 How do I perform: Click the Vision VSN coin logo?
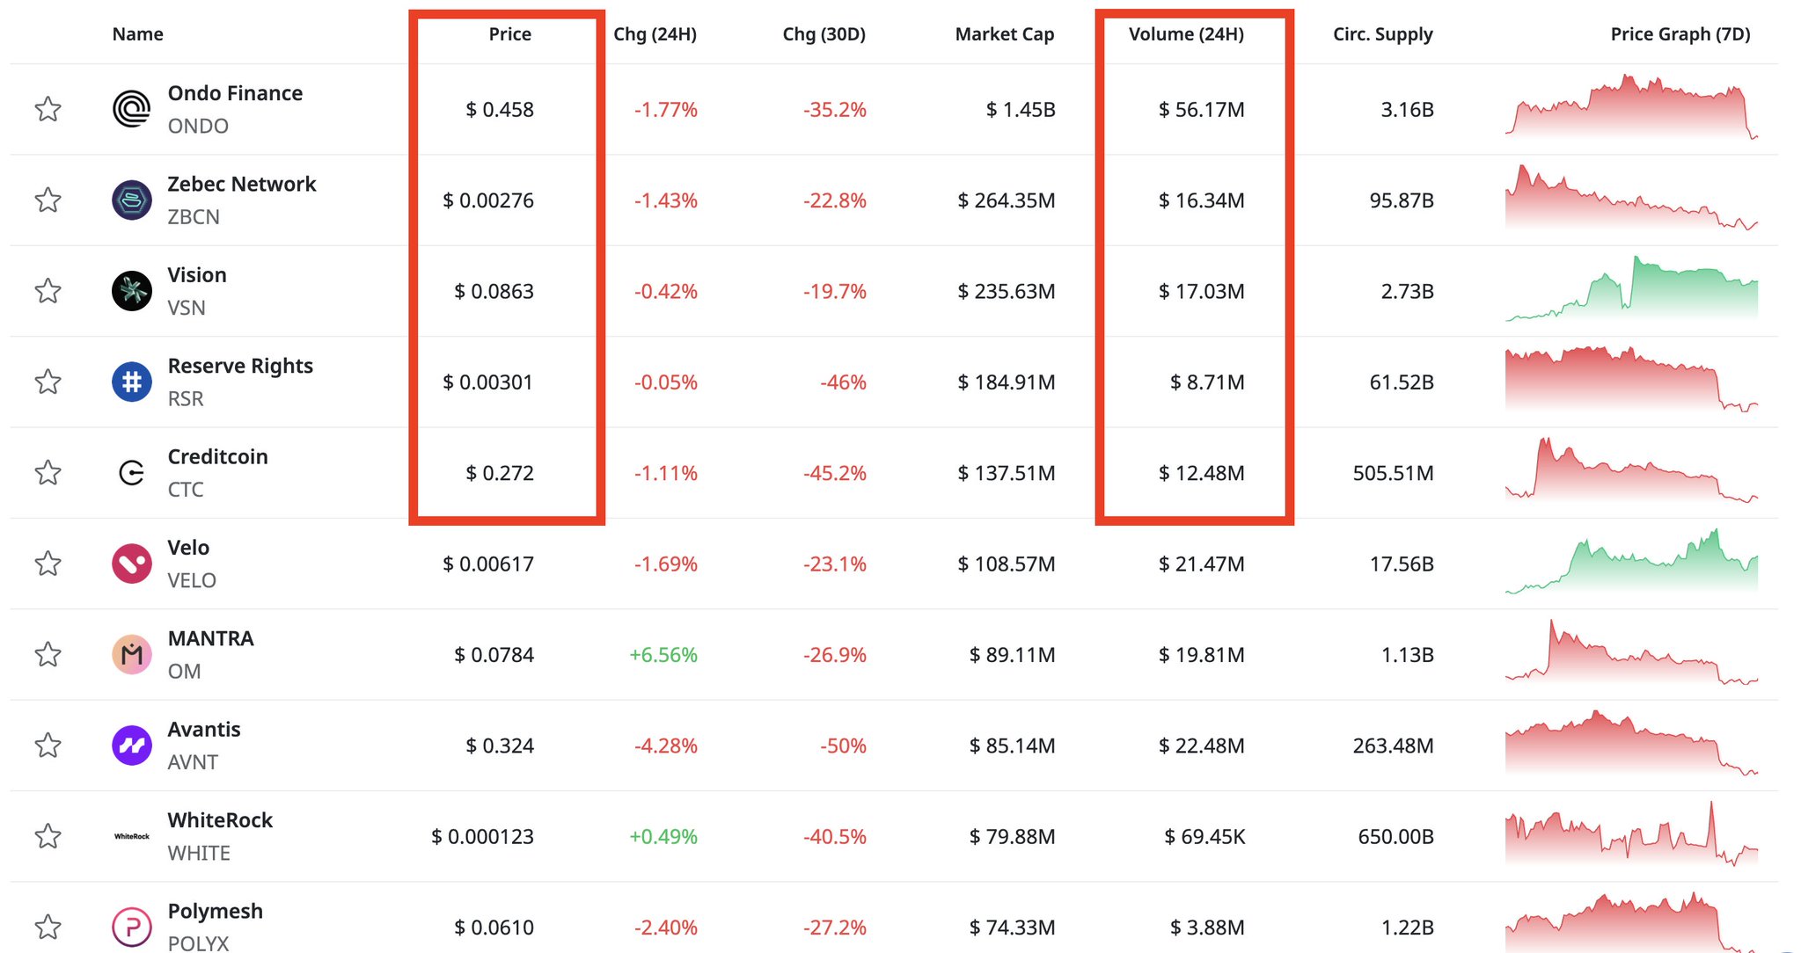[132, 291]
